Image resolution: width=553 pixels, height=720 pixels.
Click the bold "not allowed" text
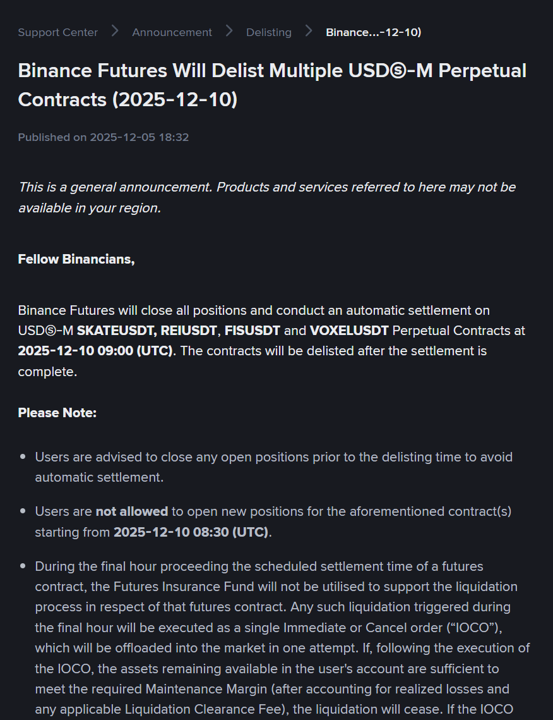click(131, 511)
